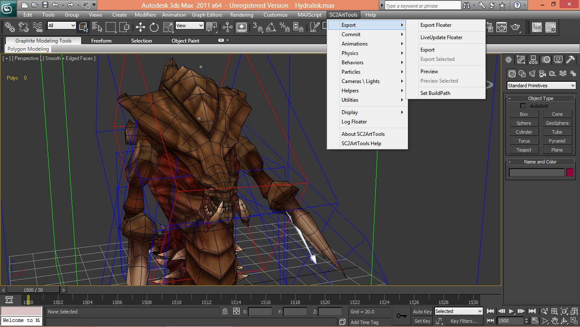Viewport: 580px width, 327px height.
Task: Click Edit Named Selection Sets icon
Action: tap(314, 27)
